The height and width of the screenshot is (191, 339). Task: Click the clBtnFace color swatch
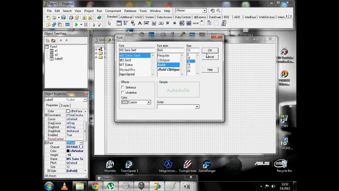68,111
